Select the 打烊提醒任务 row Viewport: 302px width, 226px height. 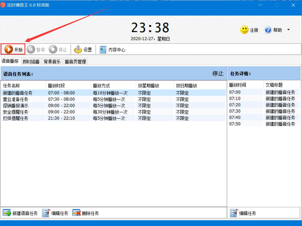tap(113, 118)
